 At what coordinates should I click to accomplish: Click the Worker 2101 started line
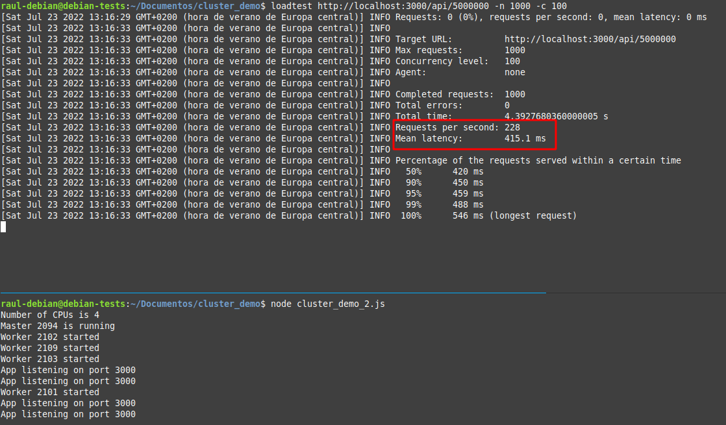click(x=49, y=392)
